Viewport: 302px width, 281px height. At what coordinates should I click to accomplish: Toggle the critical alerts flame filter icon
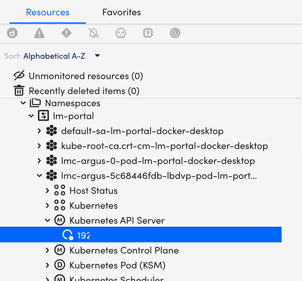tap(12, 33)
